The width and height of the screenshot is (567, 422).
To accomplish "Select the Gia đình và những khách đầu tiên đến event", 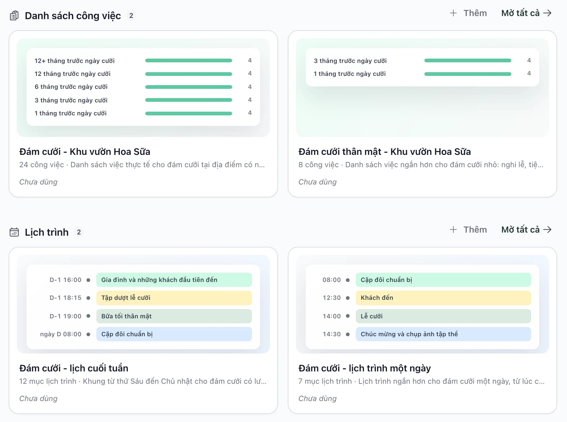I will tap(174, 280).
